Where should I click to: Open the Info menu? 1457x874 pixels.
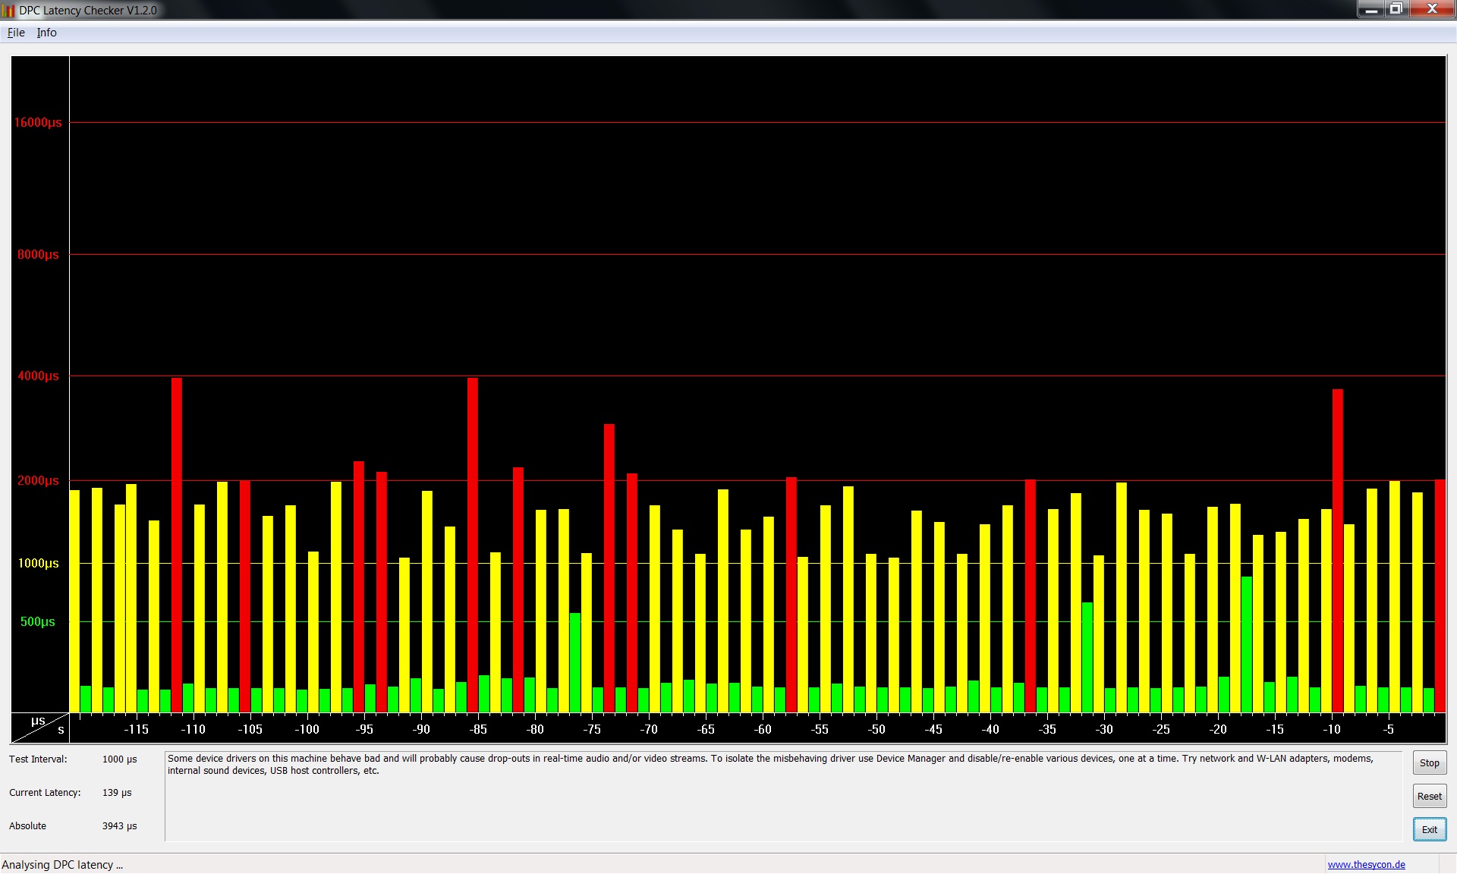click(46, 33)
